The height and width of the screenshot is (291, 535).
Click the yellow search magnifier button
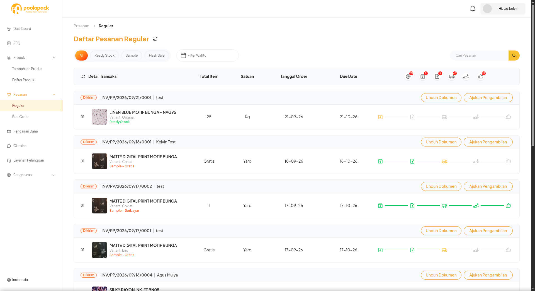[x=514, y=56]
